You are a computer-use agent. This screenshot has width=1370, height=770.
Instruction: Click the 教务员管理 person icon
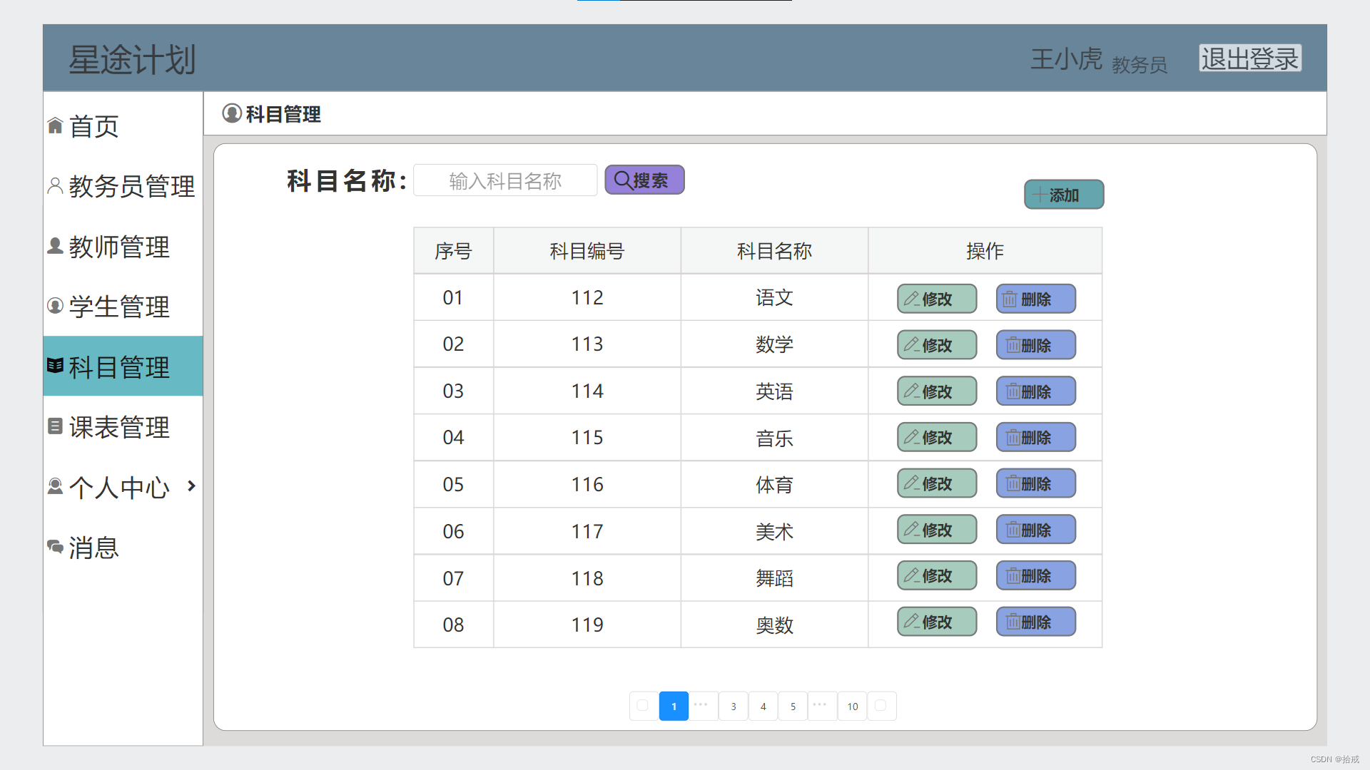[55, 186]
